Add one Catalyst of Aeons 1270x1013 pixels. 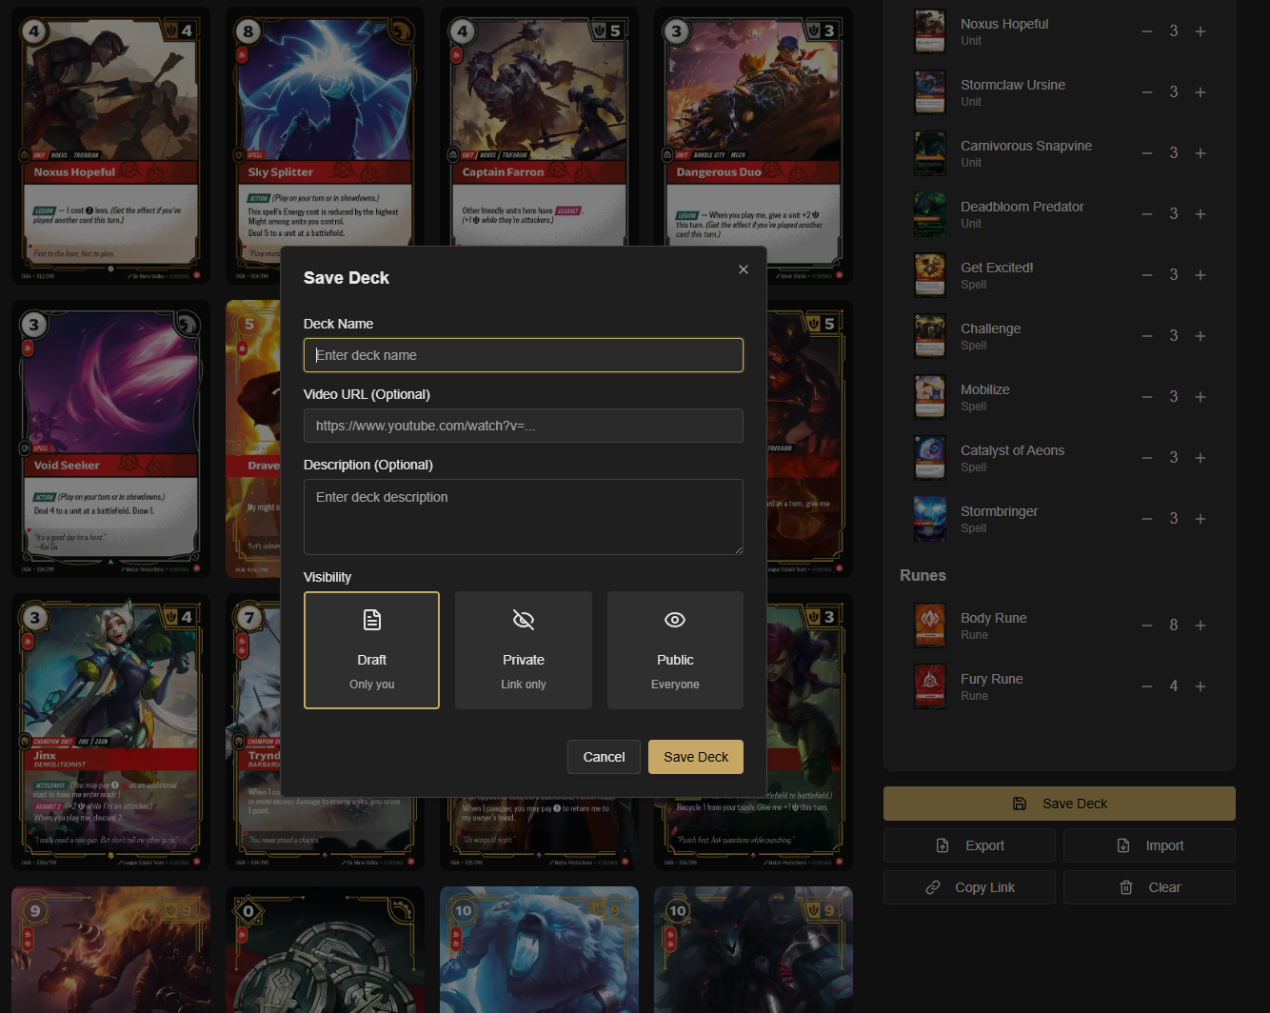point(1201,458)
